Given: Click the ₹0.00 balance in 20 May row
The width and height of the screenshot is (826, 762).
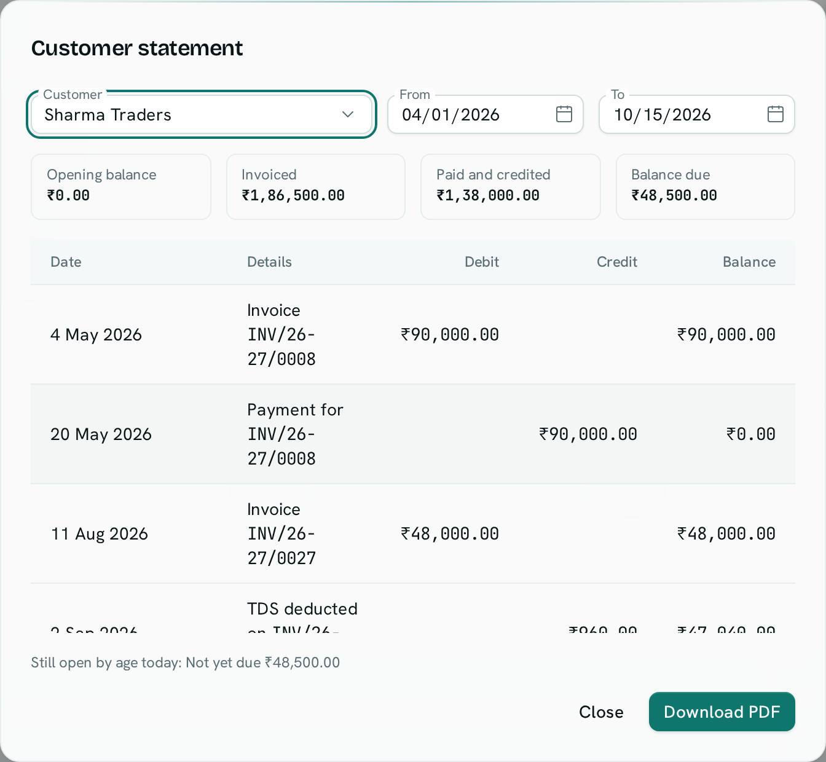Looking at the screenshot, I should pyautogui.click(x=751, y=434).
